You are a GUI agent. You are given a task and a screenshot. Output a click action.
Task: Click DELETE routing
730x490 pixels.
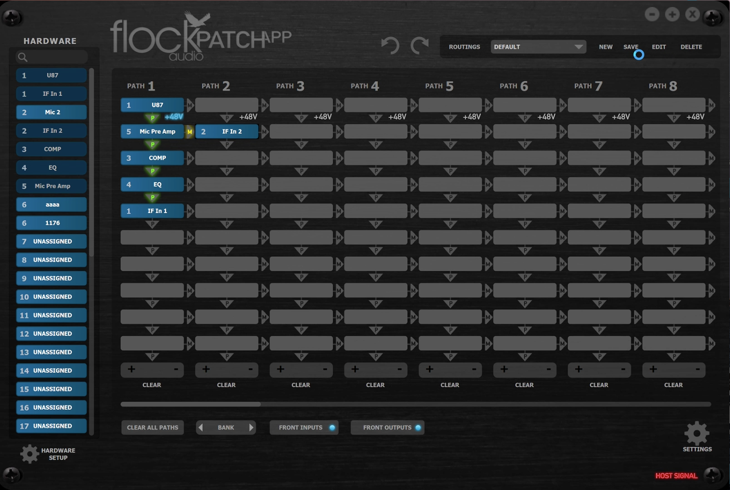[x=691, y=47]
